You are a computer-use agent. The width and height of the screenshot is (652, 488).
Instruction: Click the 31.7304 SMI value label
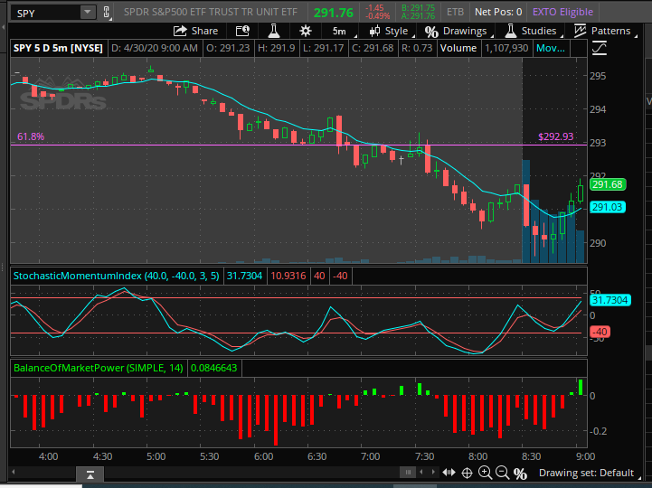[x=244, y=276]
